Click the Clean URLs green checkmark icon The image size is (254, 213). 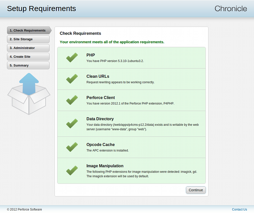click(x=72, y=79)
